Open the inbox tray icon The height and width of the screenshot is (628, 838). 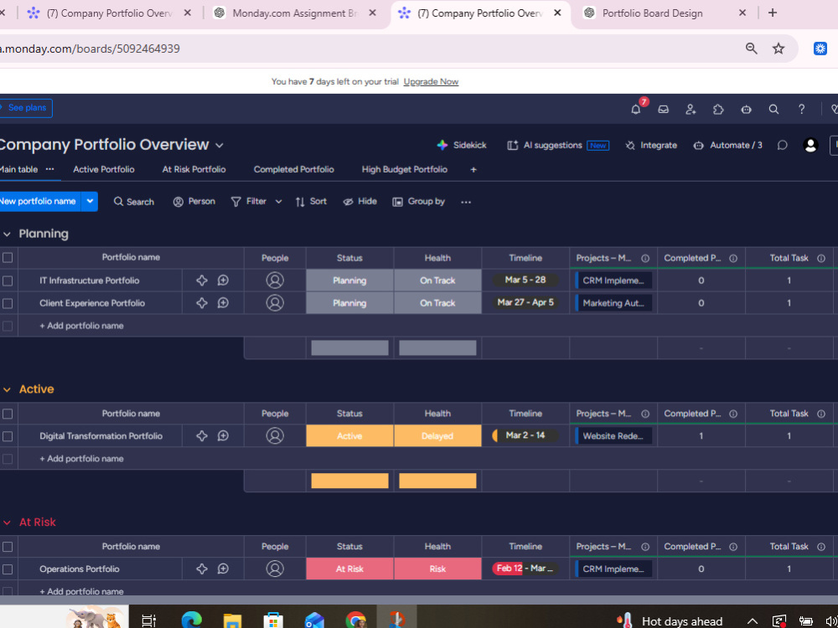663,110
